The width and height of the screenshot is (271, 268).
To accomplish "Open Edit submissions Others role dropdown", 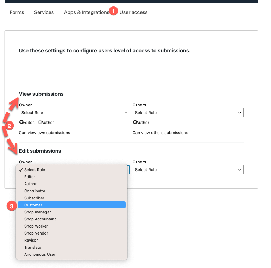I will click(188, 170).
